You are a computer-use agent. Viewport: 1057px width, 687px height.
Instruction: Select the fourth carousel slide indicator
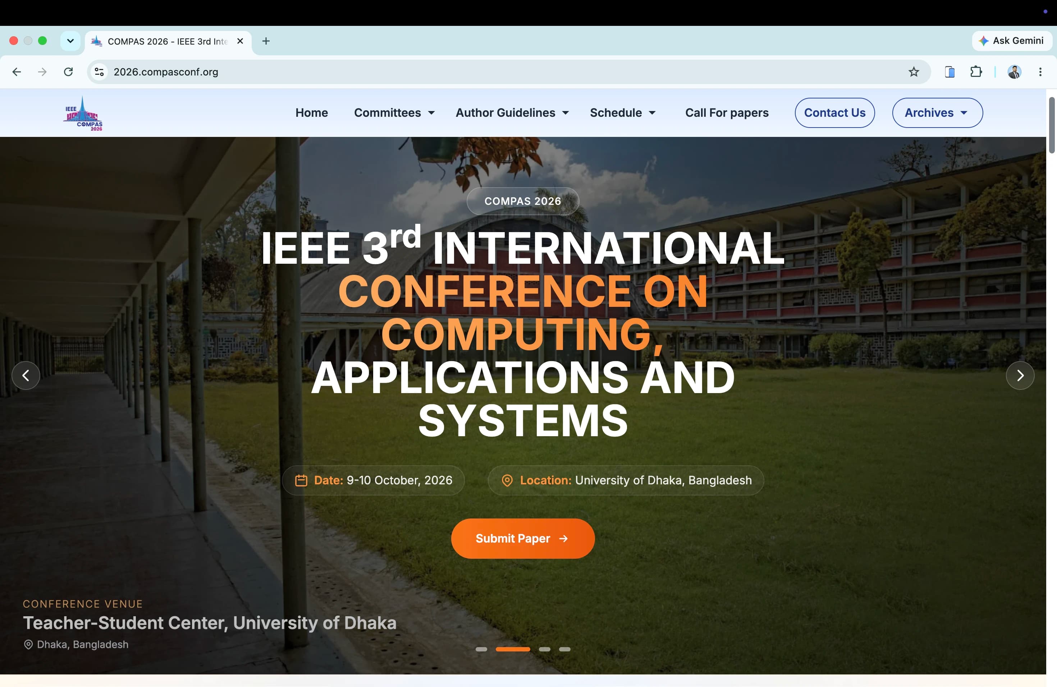point(564,649)
